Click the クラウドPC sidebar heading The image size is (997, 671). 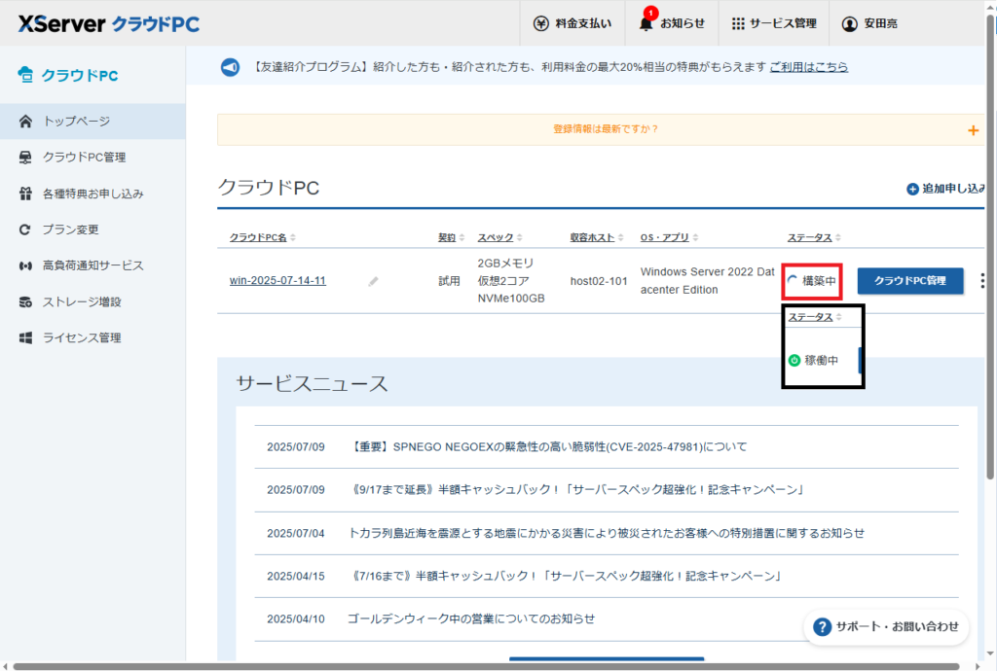68,75
